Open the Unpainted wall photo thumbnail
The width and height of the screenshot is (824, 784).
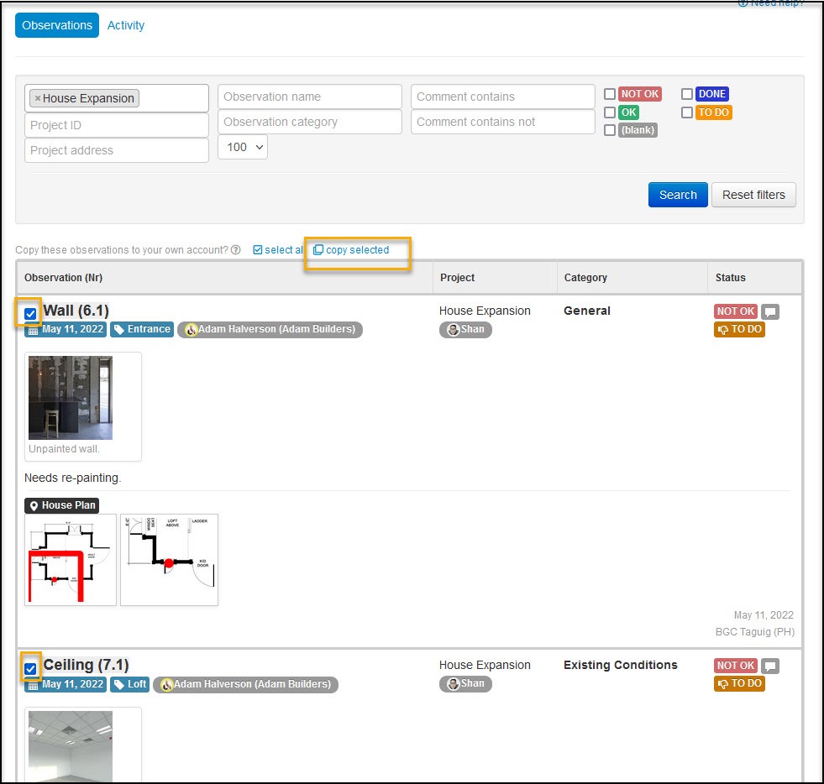(x=71, y=398)
